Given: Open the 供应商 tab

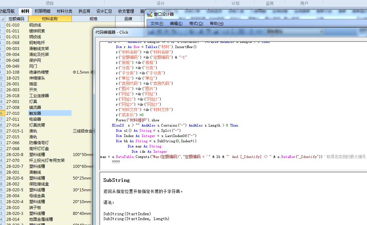Looking at the screenshot, I should pyautogui.click(x=84, y=11).
